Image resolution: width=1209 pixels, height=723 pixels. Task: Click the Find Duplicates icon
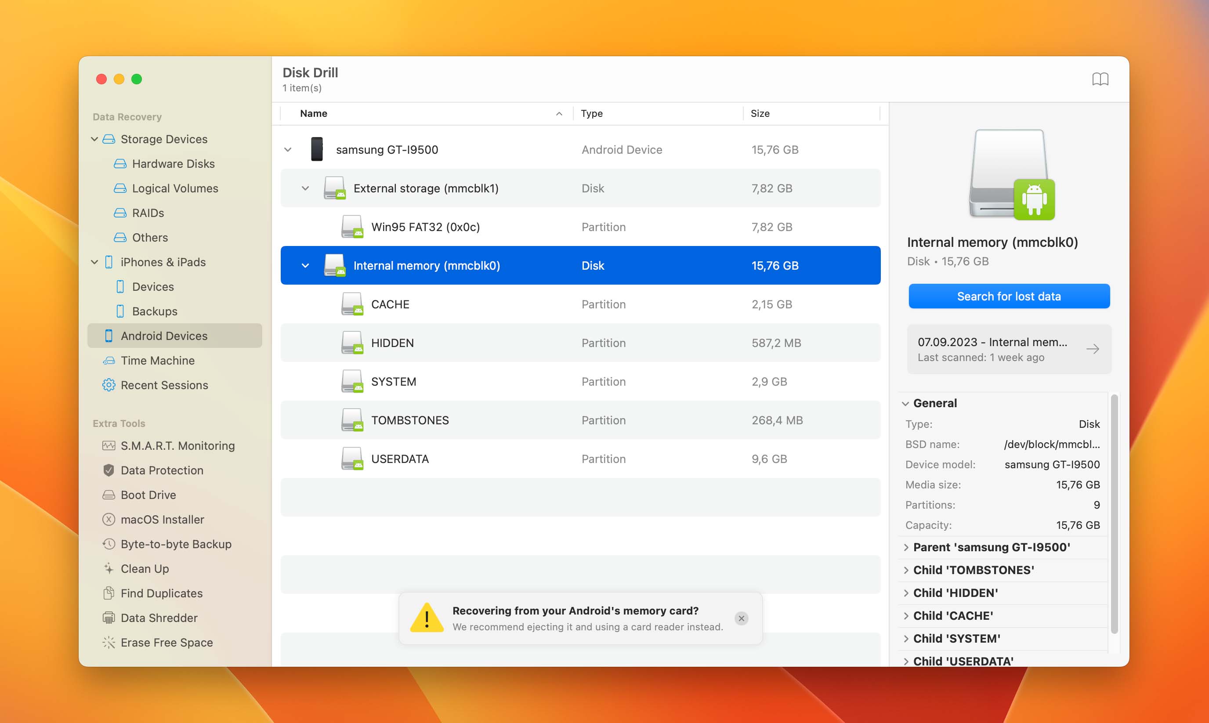109,593
